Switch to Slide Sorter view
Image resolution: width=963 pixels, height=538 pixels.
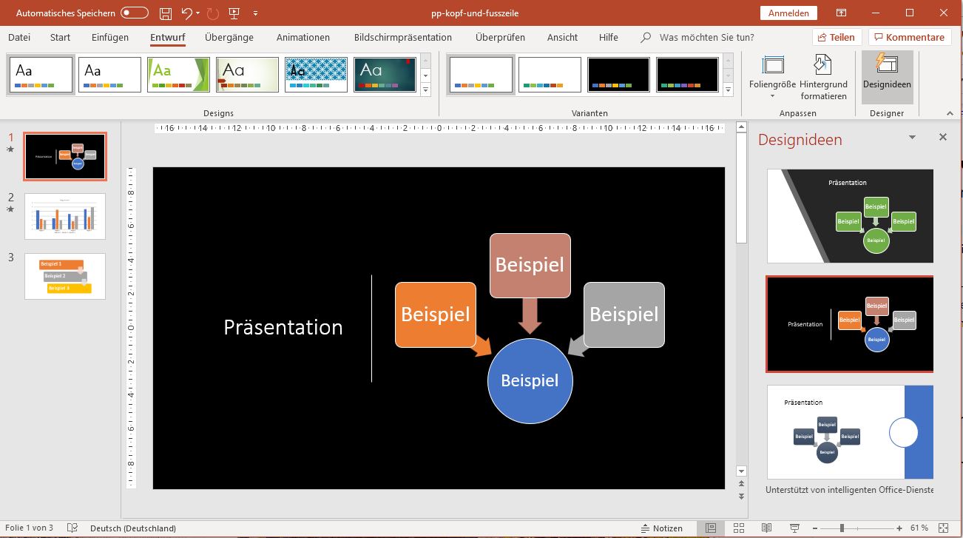(x=739, y=528)
